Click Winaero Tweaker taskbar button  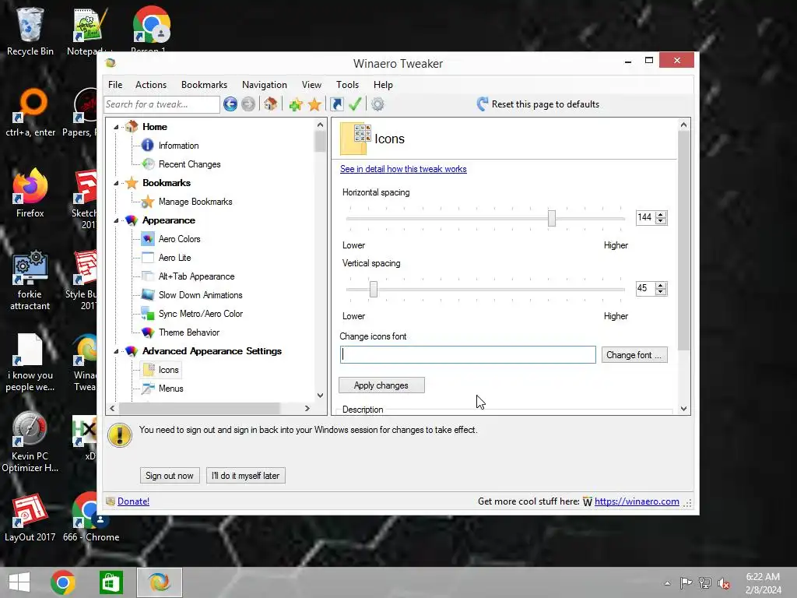[x=159, y=582]
